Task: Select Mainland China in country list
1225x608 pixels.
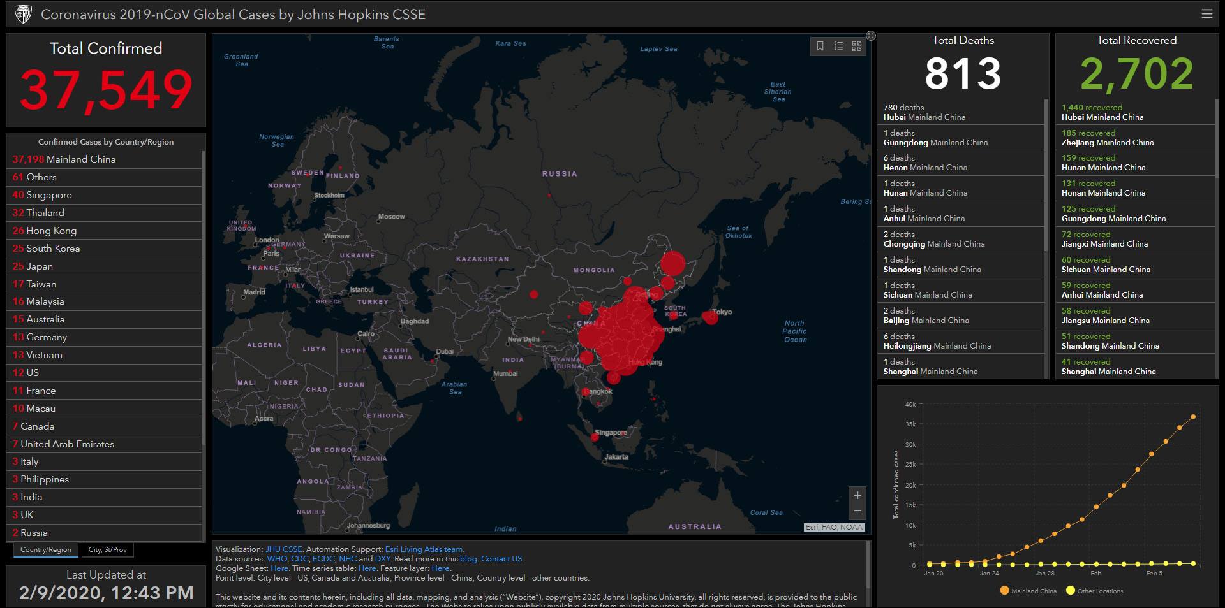Action: point(104,159)
